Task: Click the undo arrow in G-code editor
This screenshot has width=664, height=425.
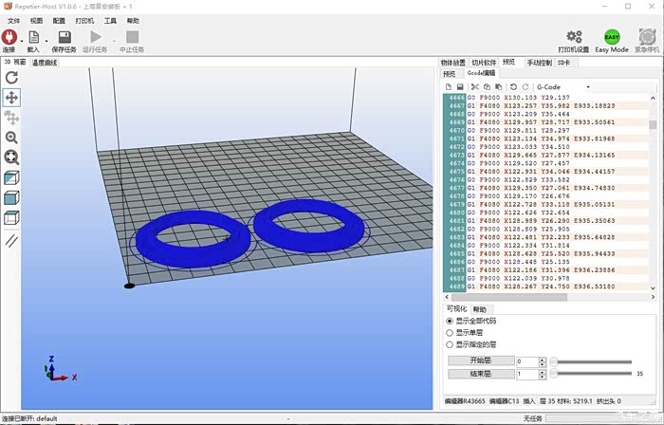Action: pyautogui.click(x=512, y=87)
